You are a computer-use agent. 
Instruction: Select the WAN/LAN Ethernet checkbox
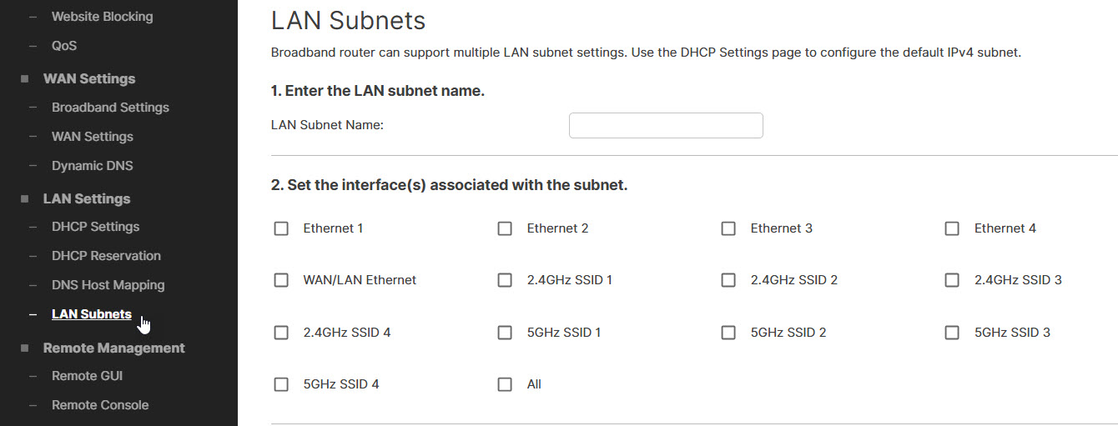281,280
